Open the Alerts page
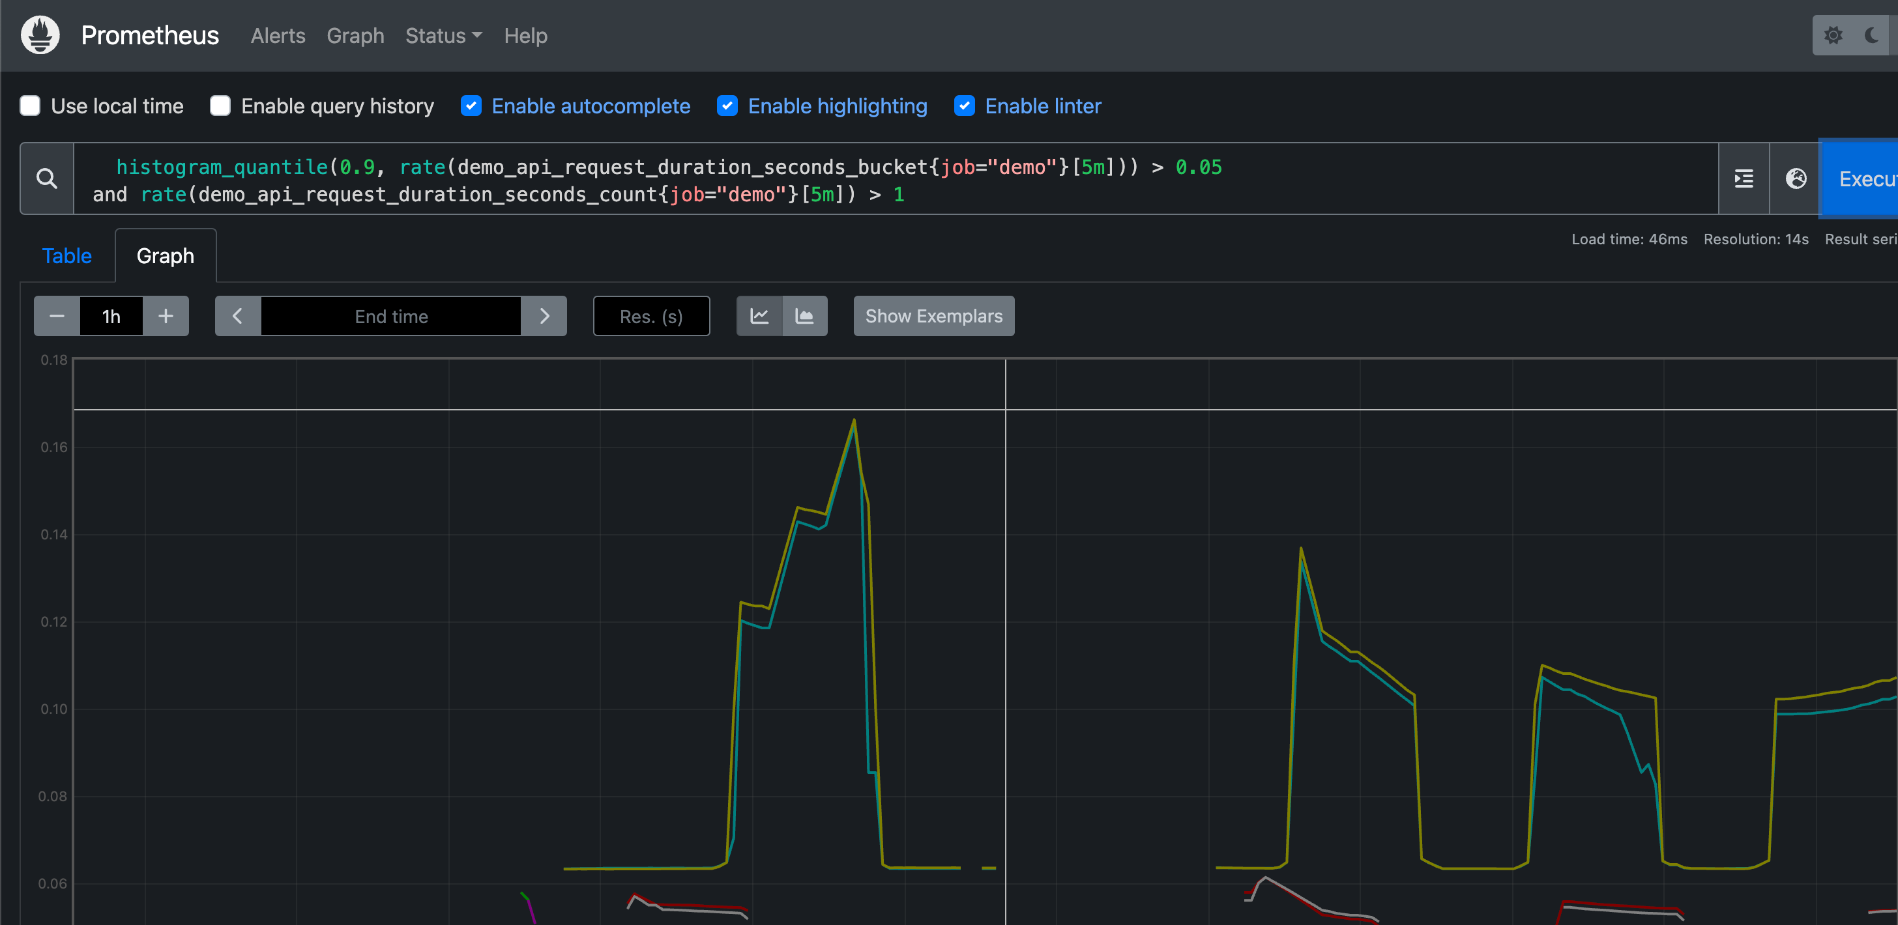This screenshot has width=1898, height=925. coord(278,35)
